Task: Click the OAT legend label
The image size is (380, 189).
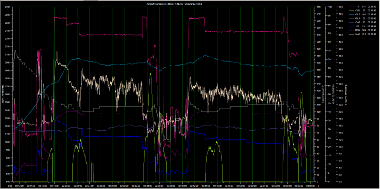Action: 358,22
